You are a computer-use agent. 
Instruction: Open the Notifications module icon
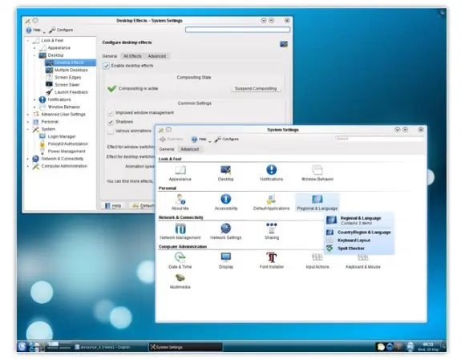click(271, 170)
